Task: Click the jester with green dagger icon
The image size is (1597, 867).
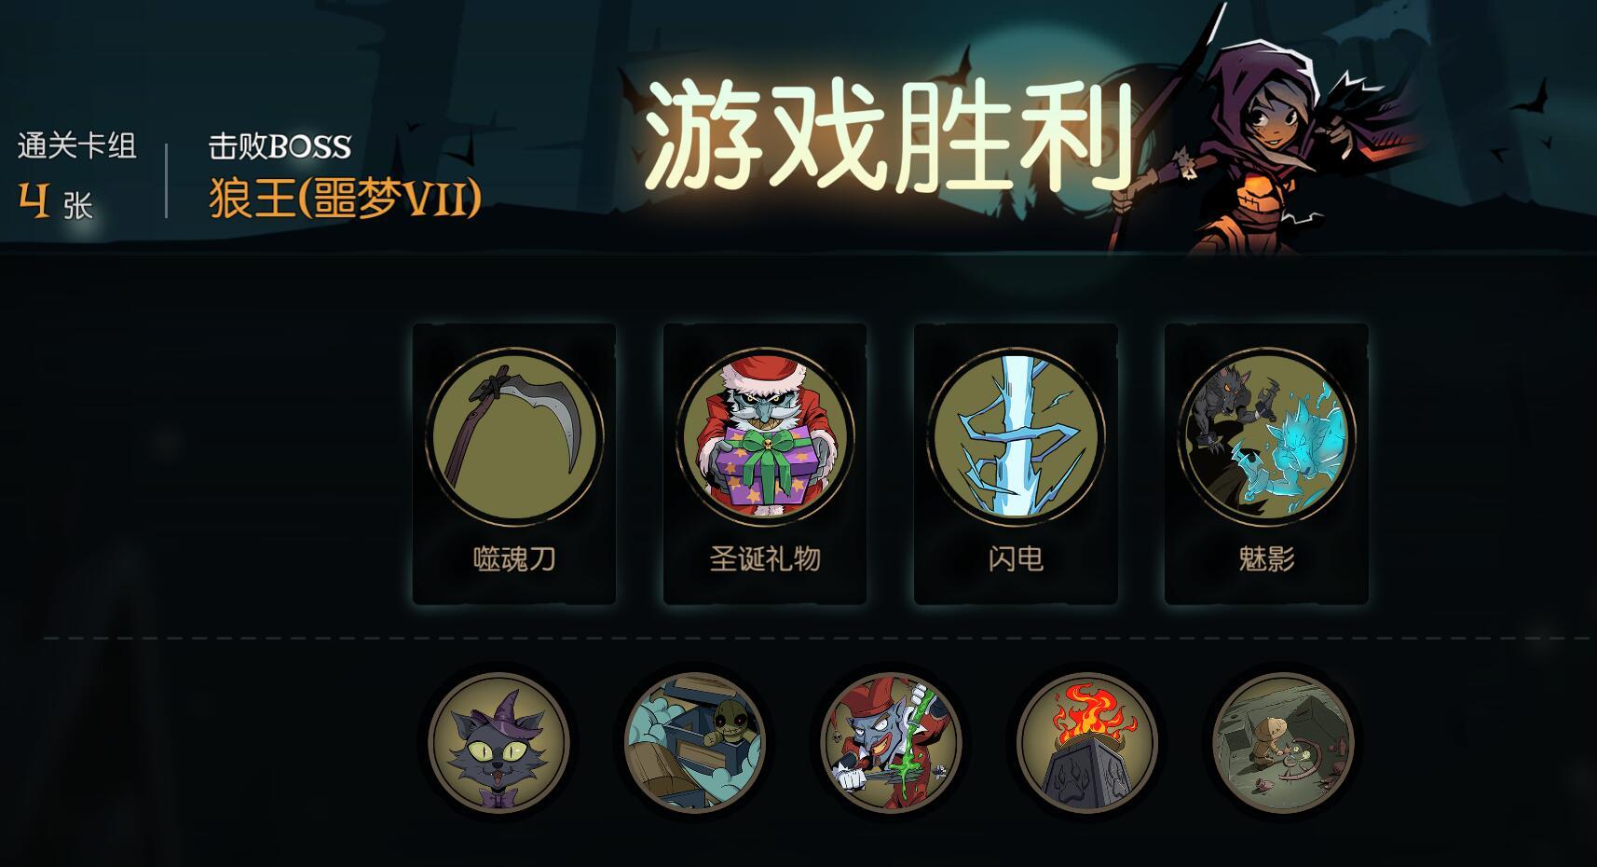Action: [x=891, y=743]
